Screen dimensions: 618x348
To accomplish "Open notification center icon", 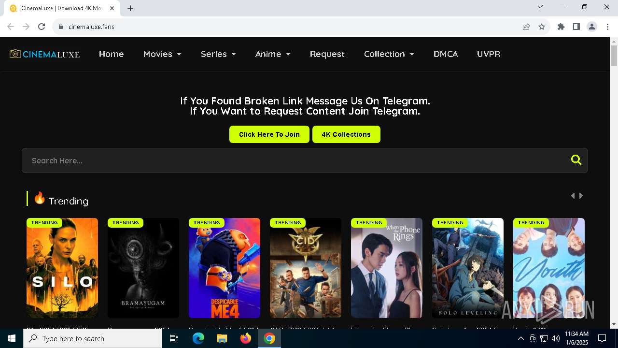I will [602, 338].
